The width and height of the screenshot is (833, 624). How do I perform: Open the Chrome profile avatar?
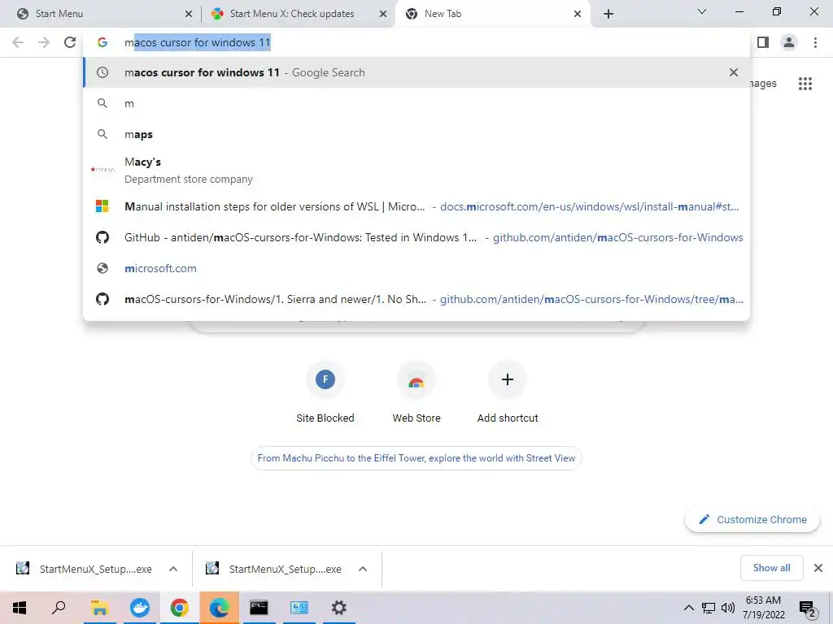pyautogui.click(x=789, y=42)
